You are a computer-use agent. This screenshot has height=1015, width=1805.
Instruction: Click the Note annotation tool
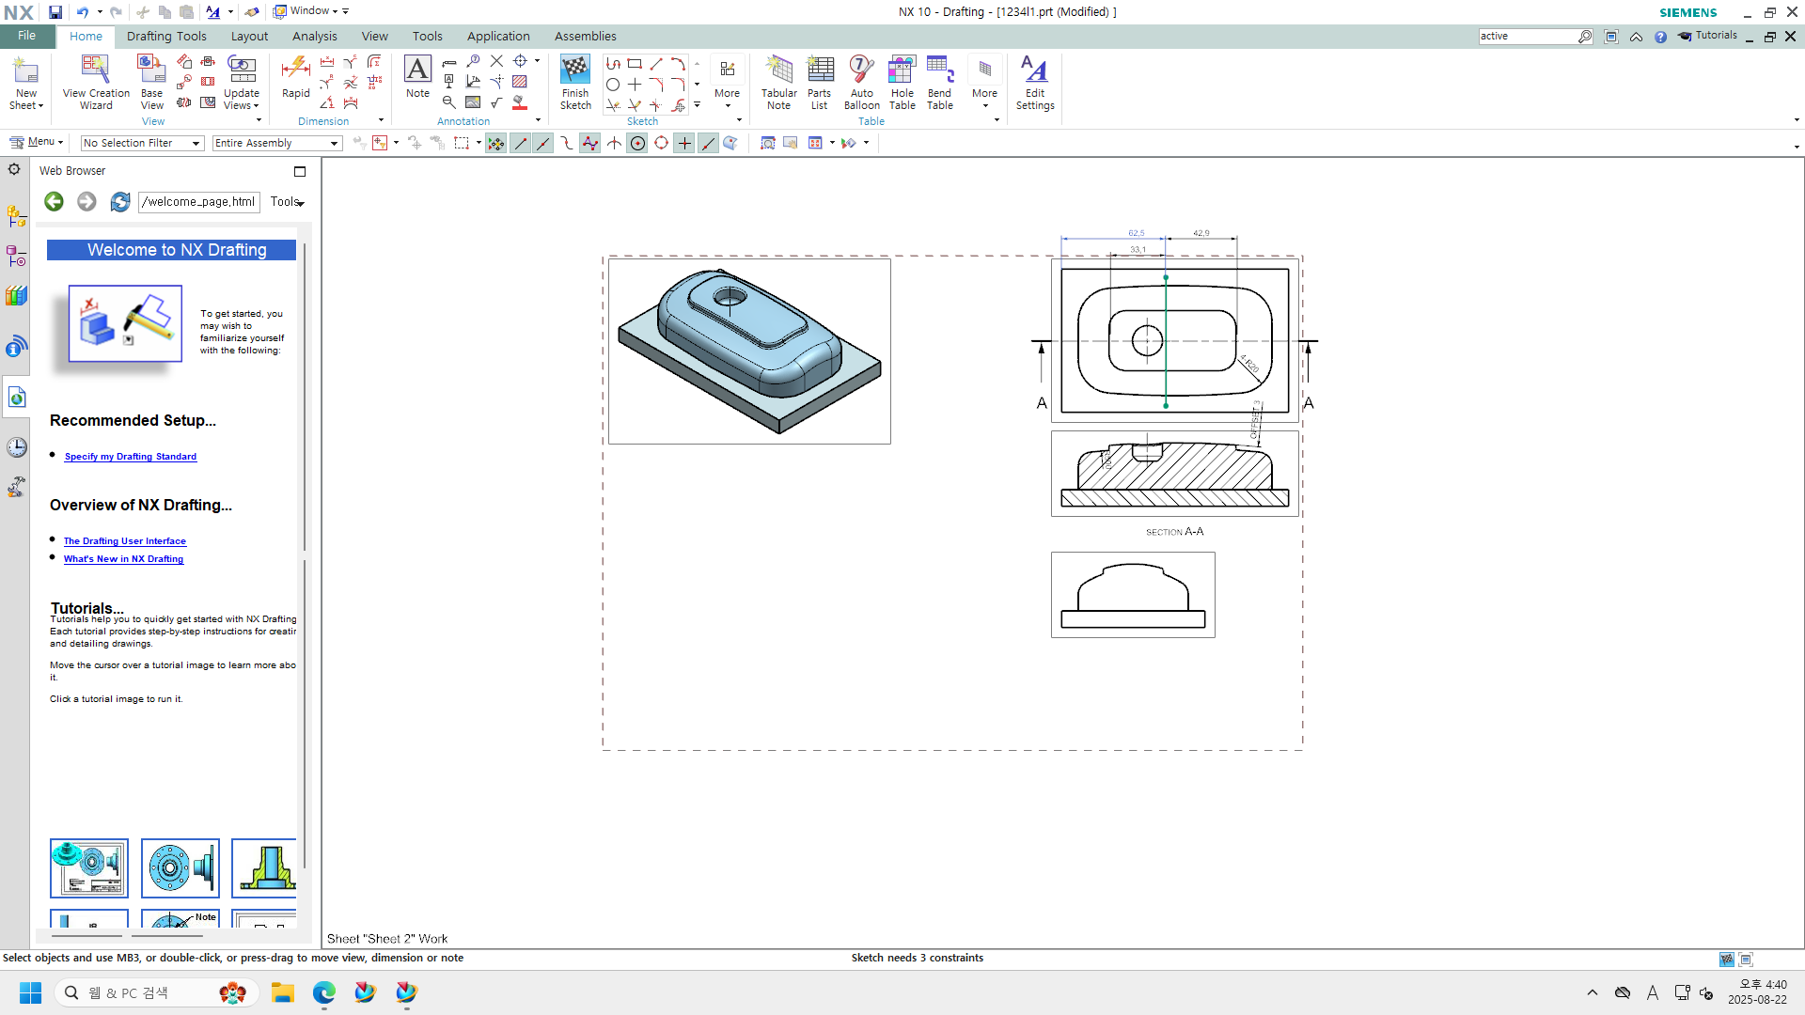(x=417, y=77)
